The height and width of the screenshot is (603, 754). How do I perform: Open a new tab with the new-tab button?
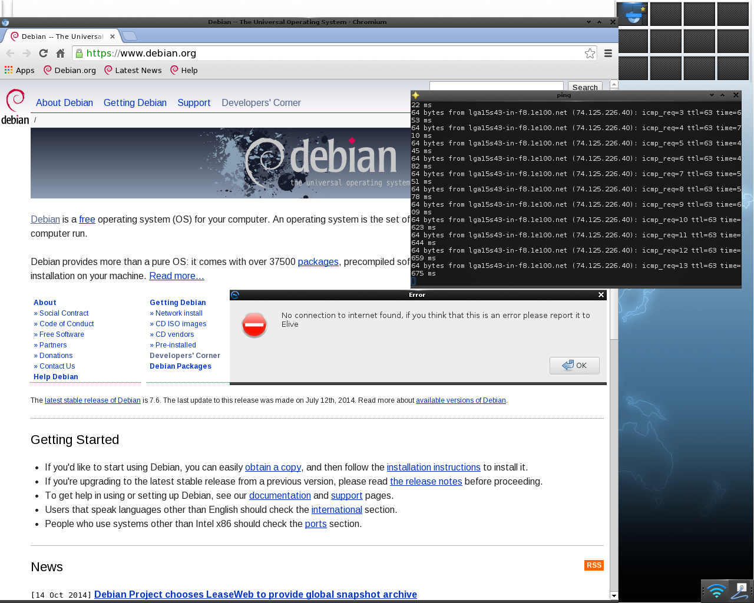coord(130,36)
